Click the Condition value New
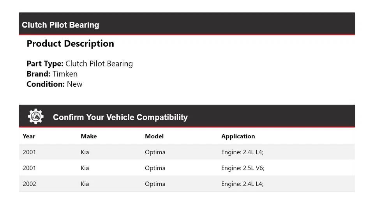Screen dimensions: 374x204 point(74,84)
